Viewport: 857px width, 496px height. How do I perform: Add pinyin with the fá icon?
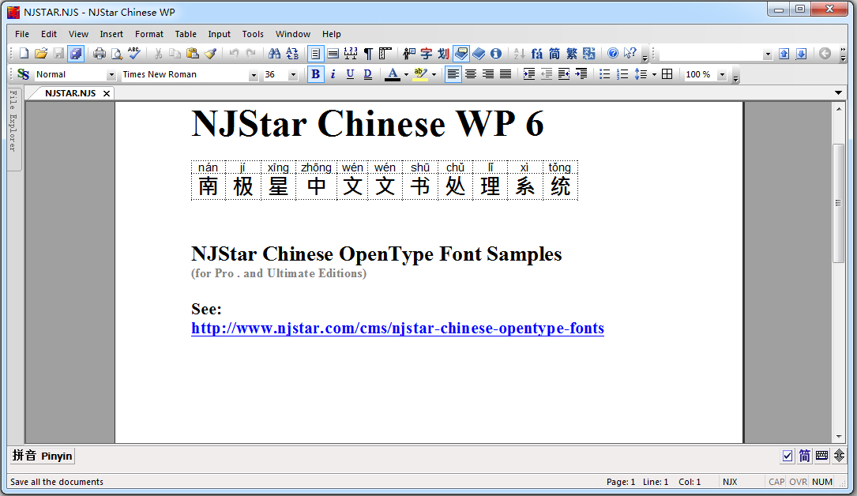click(x=537, y=54)
